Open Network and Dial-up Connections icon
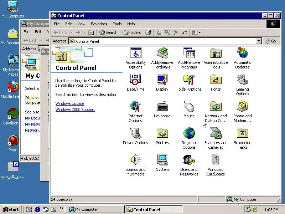Viewport: 285px width, 214px height. (x=216, y=112)
